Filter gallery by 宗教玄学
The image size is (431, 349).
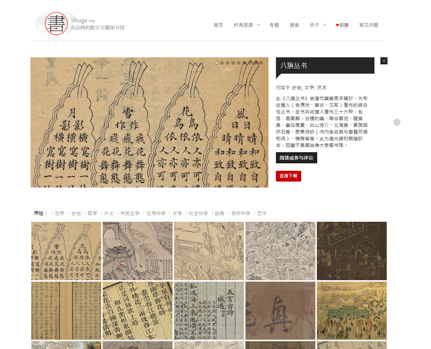coord(130,214)
